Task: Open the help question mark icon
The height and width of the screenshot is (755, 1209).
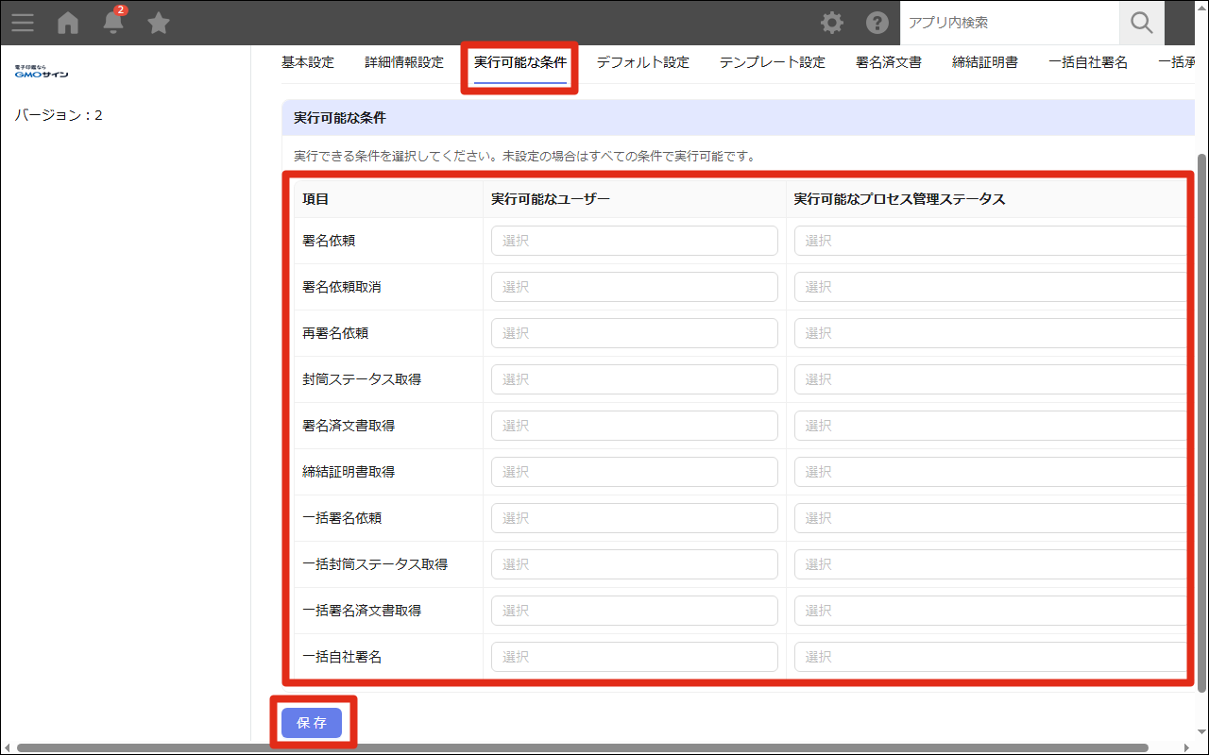Action: (877, 23)
